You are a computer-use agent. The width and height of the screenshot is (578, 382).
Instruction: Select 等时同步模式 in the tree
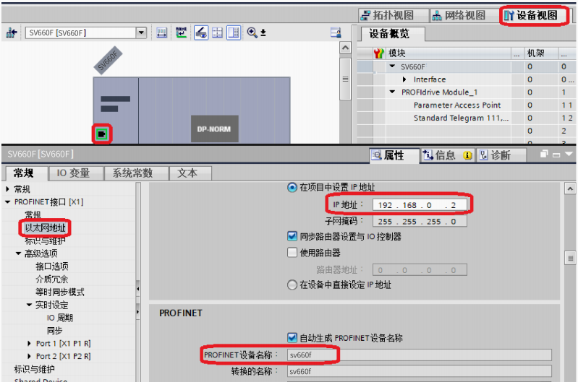pos(60,292)
